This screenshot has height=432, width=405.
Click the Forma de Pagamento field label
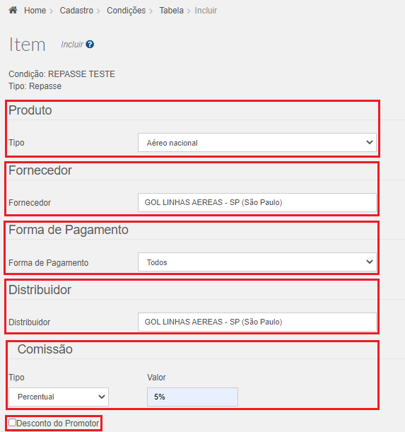[x=49, y=263]
